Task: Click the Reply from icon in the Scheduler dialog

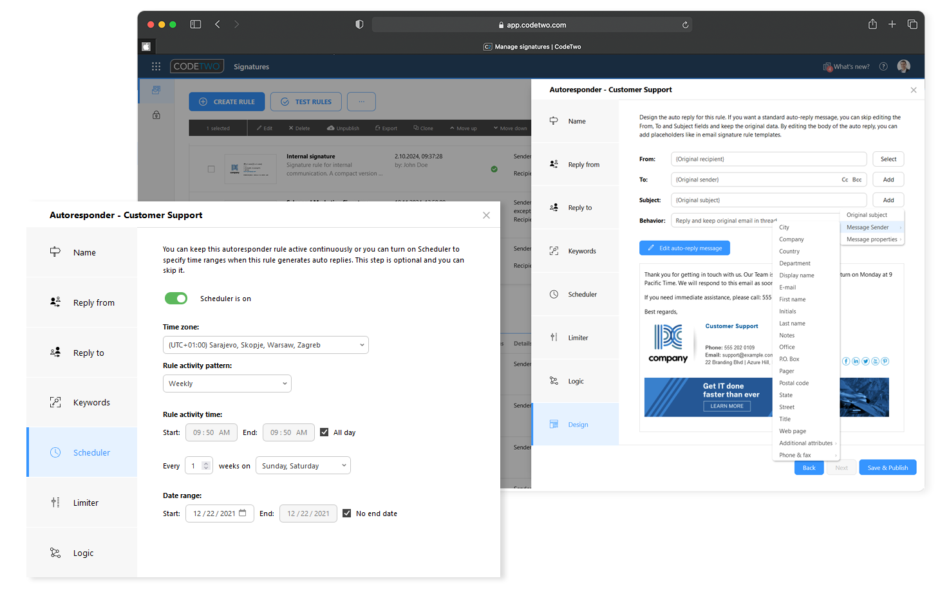Action: click(x=55, y=302)
